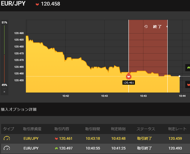Viewport: 190px width, 154px height.
Task: Click the trade time 10:43:18
Action: pos(93,139)
